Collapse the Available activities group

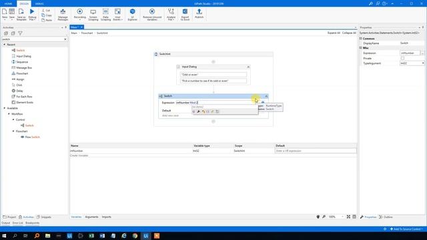coord(5,108)
